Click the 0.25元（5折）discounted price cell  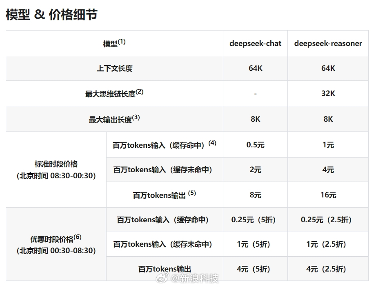click(255, 219)
